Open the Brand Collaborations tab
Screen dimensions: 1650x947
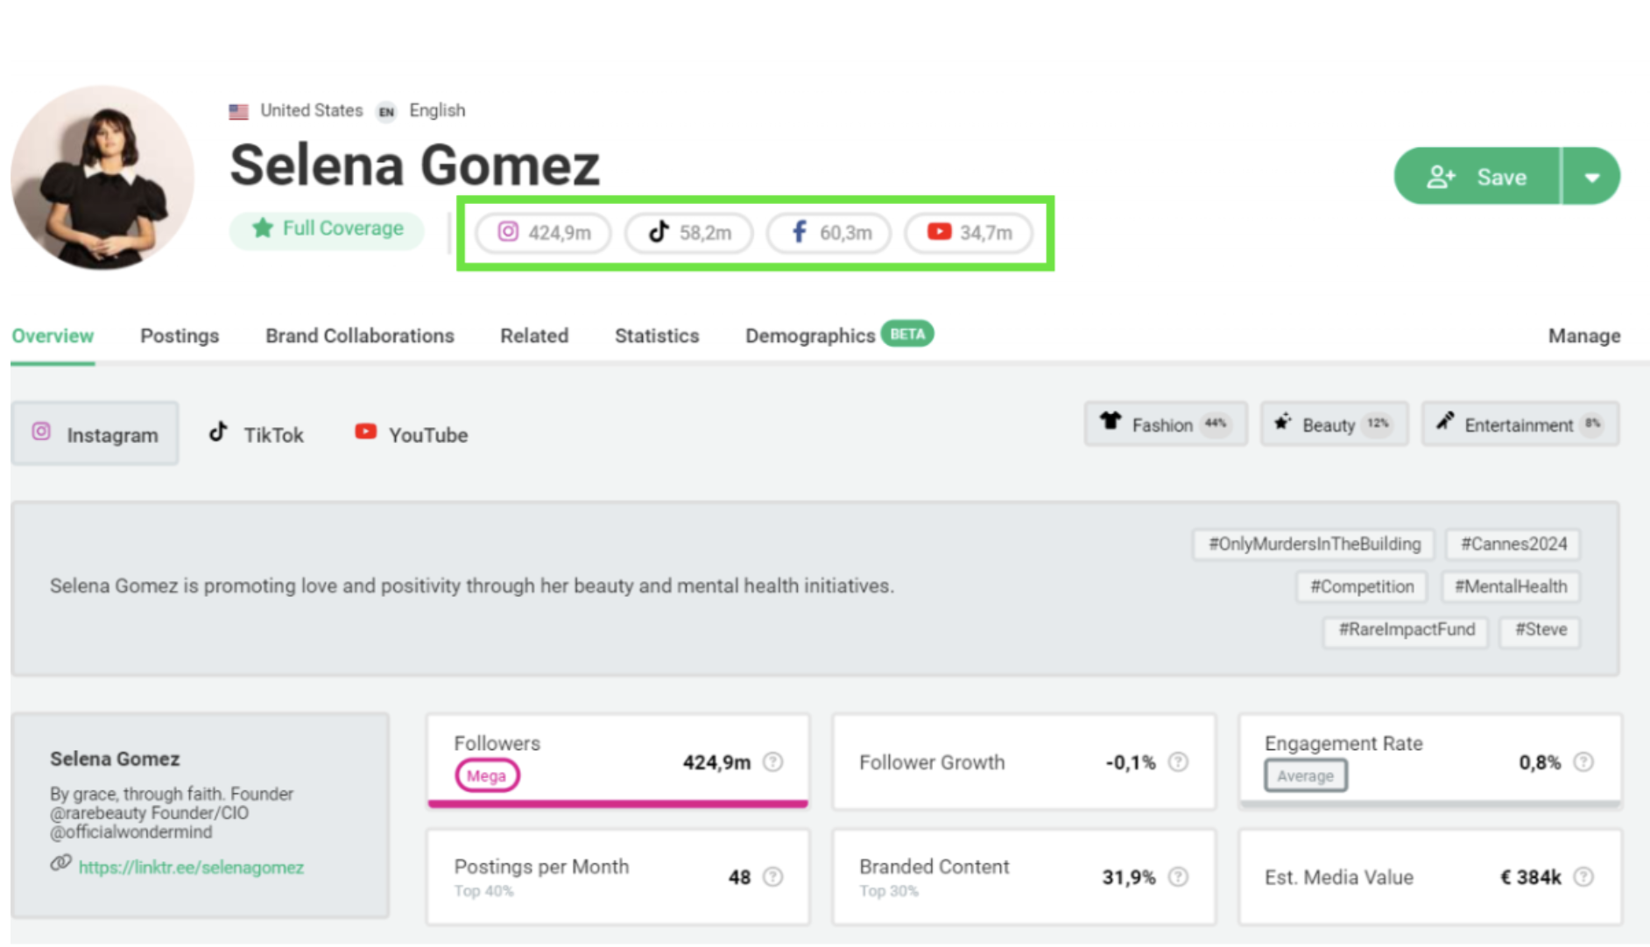[359, 336]
